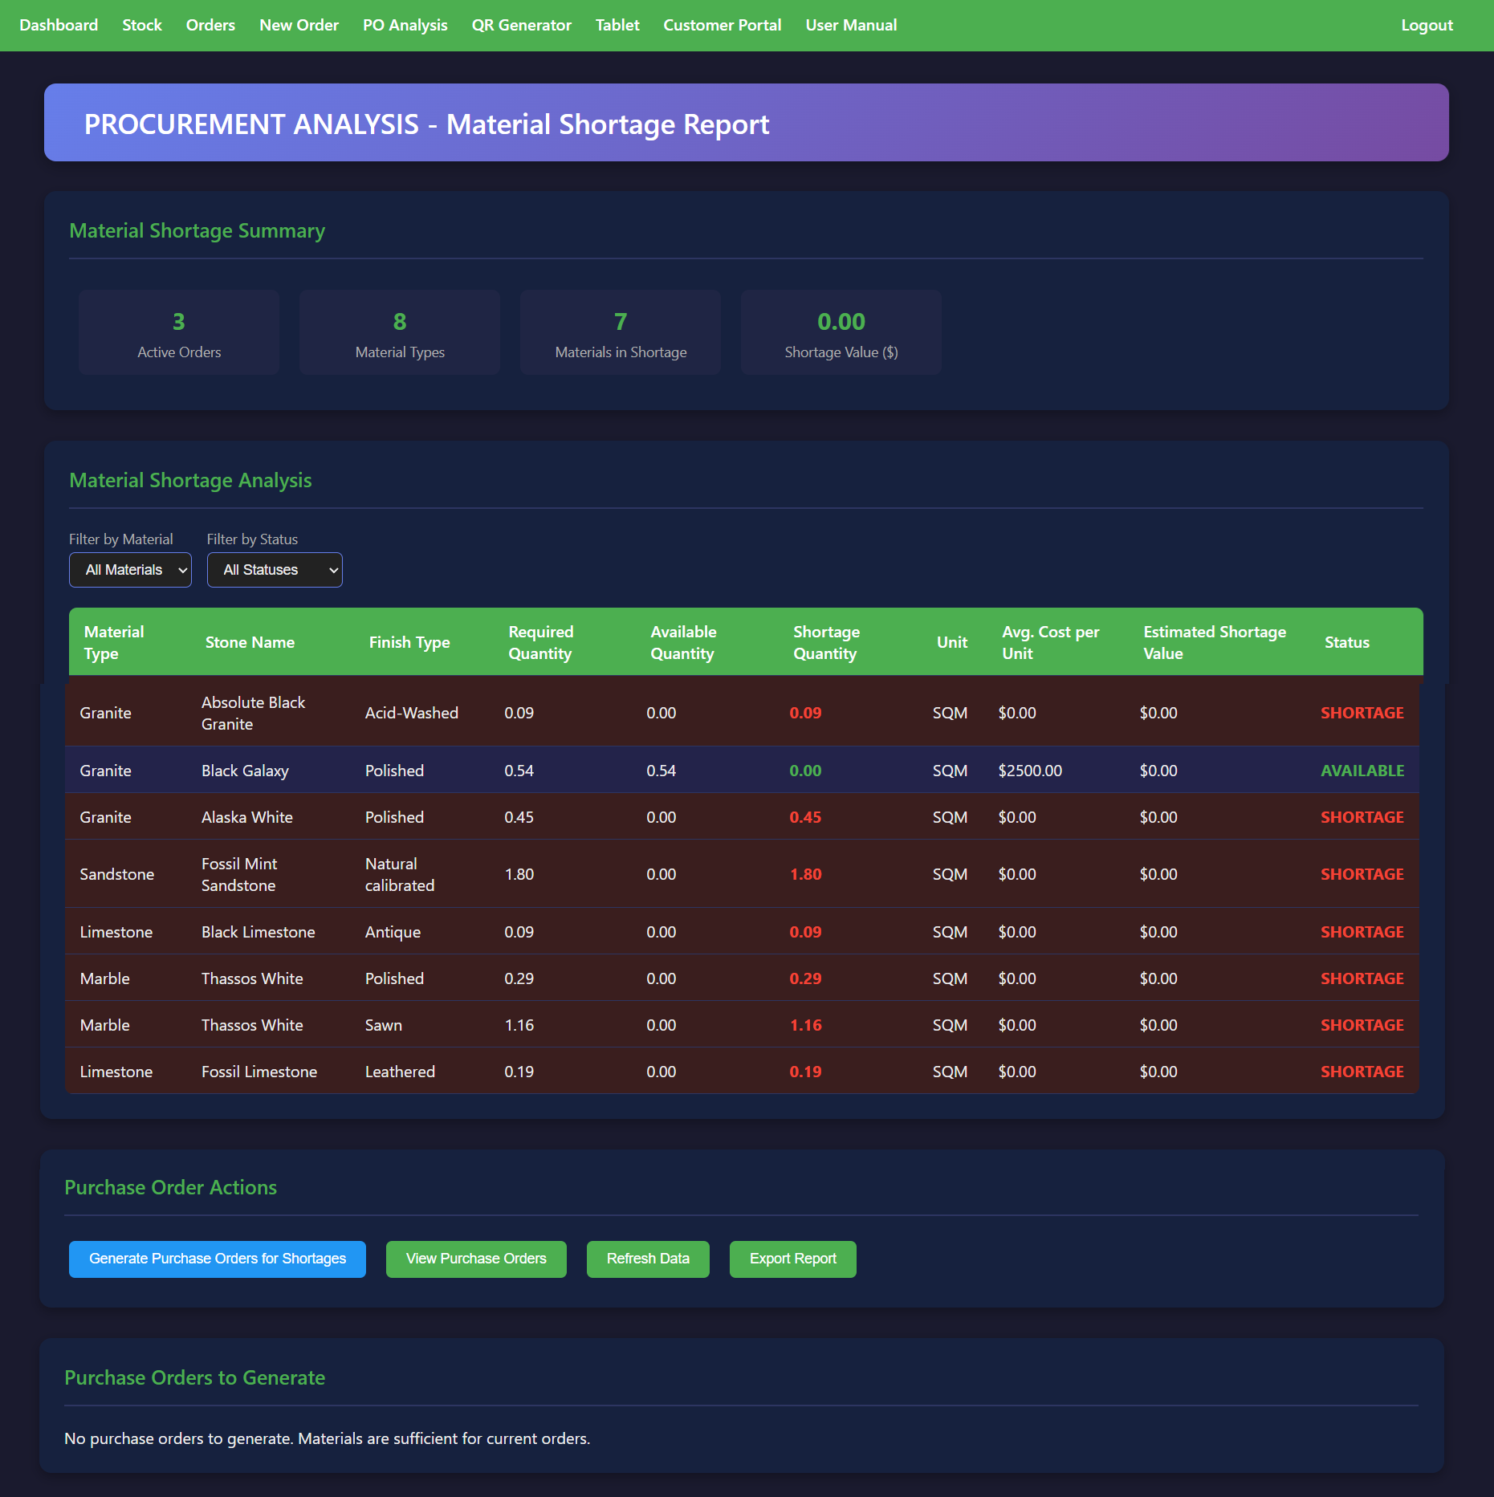Switch to the Tablet view link

pyautogui.click(x=617, y=25)
